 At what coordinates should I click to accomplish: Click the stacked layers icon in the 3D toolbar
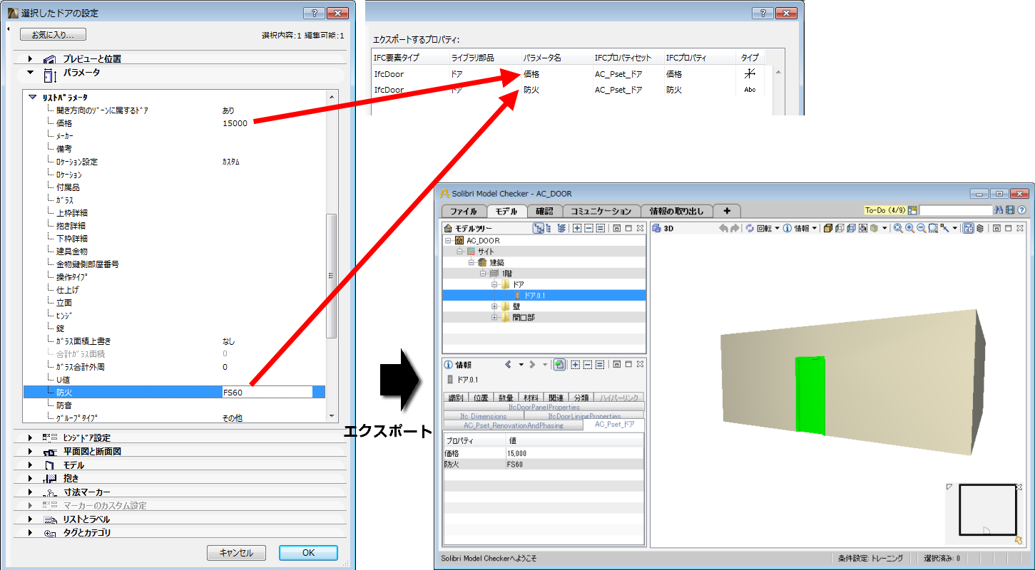pos(980,228)
